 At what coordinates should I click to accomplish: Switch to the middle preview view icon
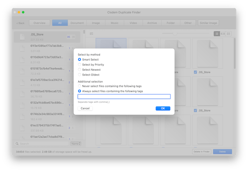[x=222, y=34]
